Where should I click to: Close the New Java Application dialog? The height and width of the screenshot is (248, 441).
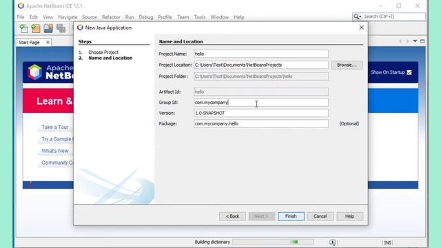tap(361, 28)
